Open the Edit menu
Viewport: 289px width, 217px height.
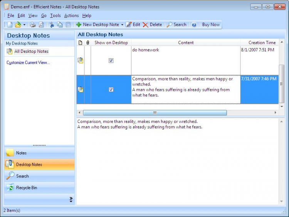(x=21, y=15)
